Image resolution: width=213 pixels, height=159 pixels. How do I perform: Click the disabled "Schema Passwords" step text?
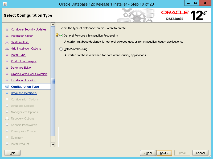24,125
